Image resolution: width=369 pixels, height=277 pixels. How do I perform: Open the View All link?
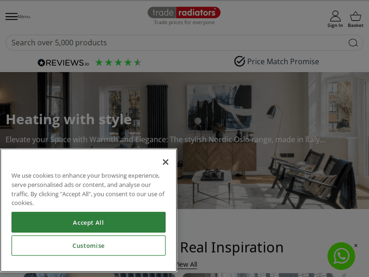[x=187, y=265]
